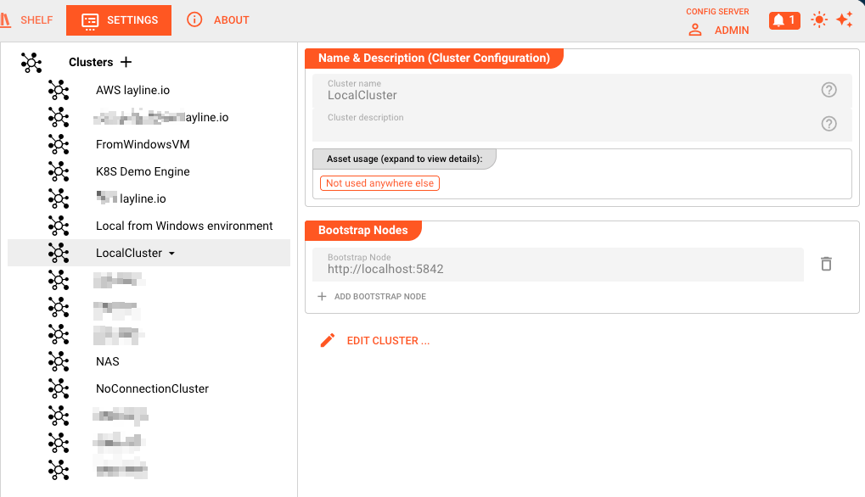This screenshot has height=497, width=865.
Task: Select the last blurred cluster row
Action: tap(122, 470)
